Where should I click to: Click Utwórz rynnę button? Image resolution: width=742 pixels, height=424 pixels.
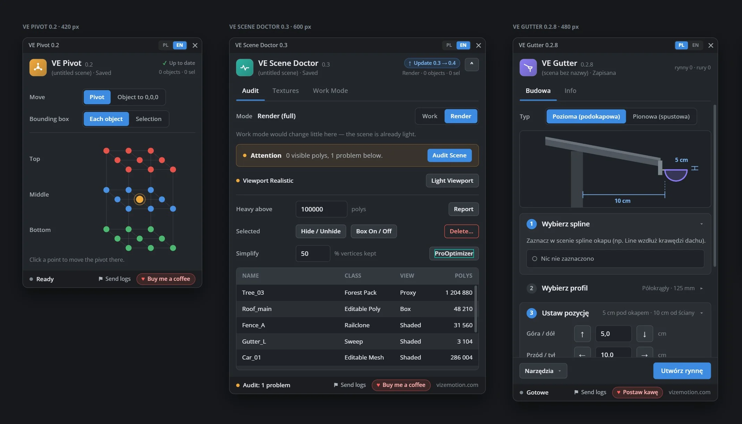[x=682, y=371]
